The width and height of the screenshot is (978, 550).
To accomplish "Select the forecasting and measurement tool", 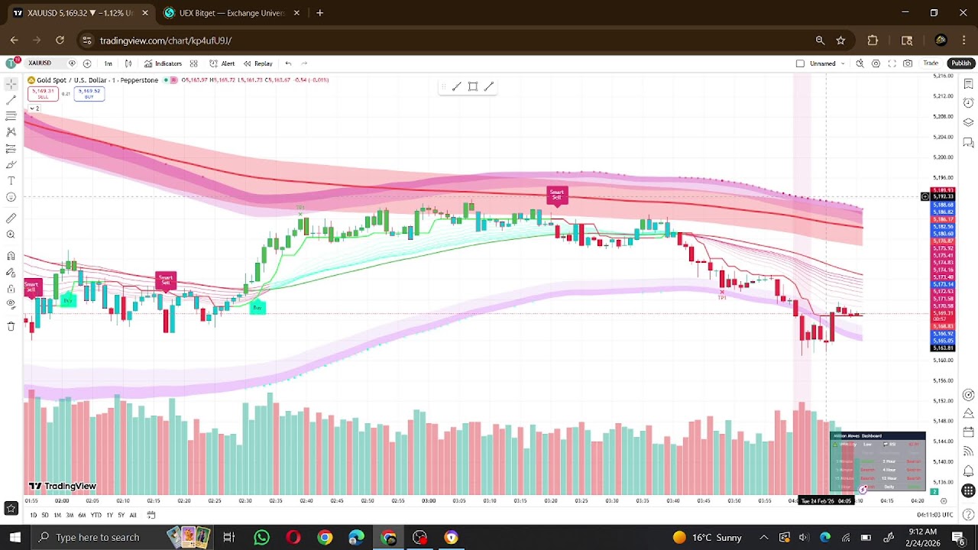I will (11, 148).
